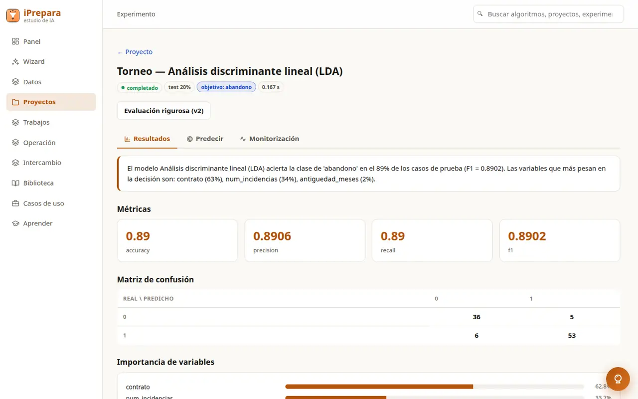Click confusion matrix value 36
This screenshot has width=638, height=399.
click(x=477, y=317)
